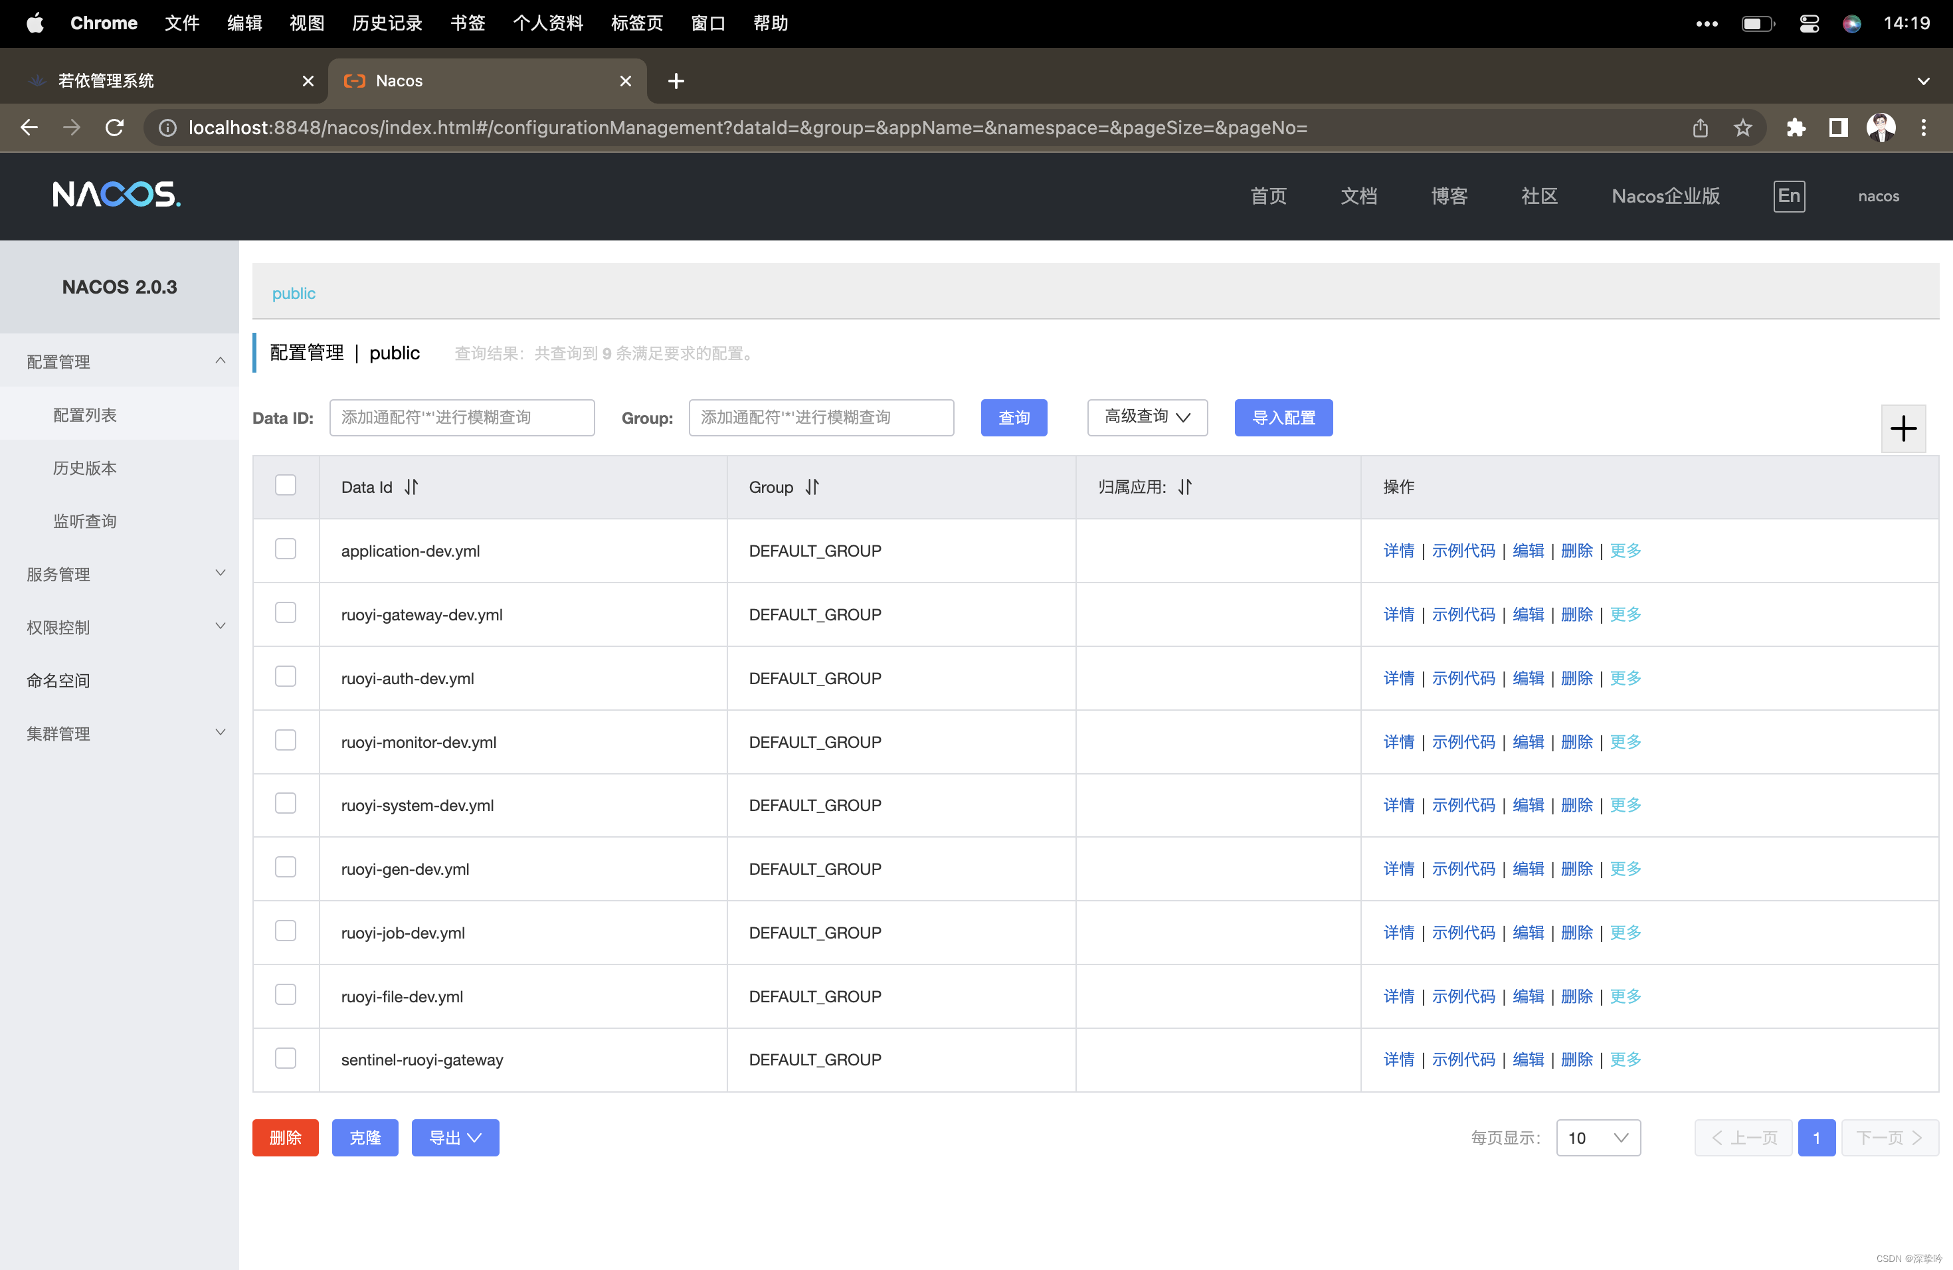Sort table by Data Id column
The height and width of the screenshot is (1270, 1953).
(411, 486)
